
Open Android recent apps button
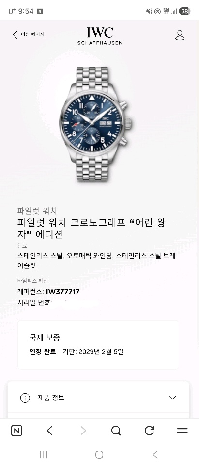coord(44,454)
